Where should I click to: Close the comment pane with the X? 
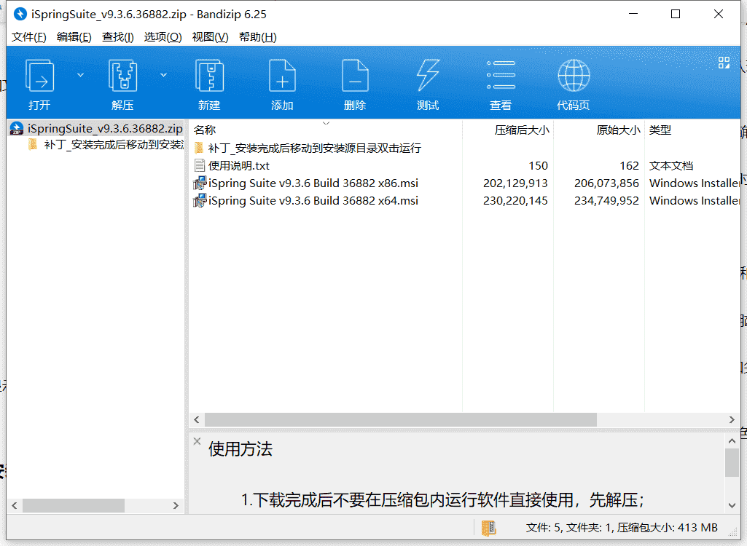pos(197,441)
